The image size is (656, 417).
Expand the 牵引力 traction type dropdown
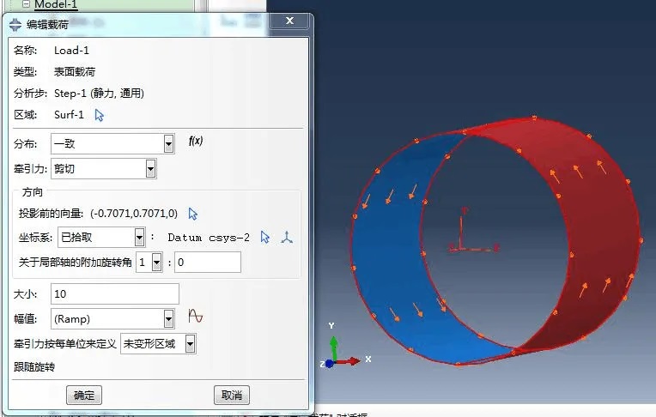(x=151, y=169)
